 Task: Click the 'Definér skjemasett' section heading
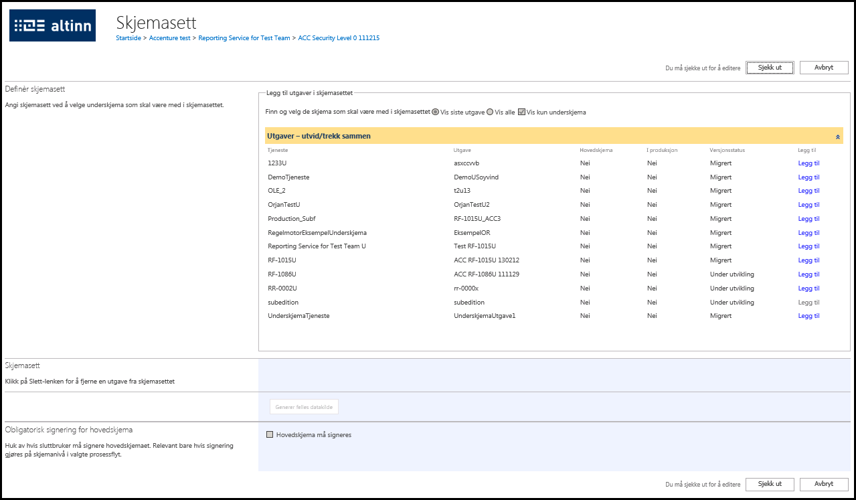coord(35,89)
